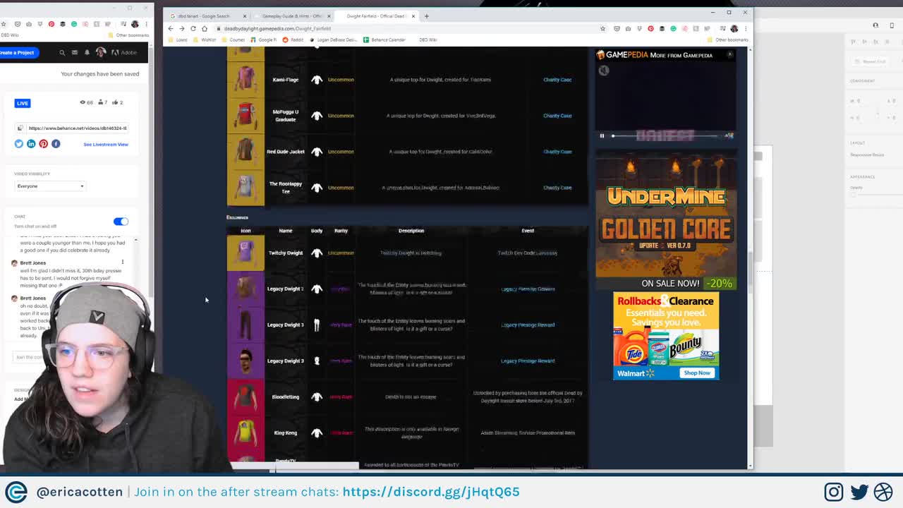
Task: Switch to the dbd fanart Google Search tab
Action: [205, 16]
